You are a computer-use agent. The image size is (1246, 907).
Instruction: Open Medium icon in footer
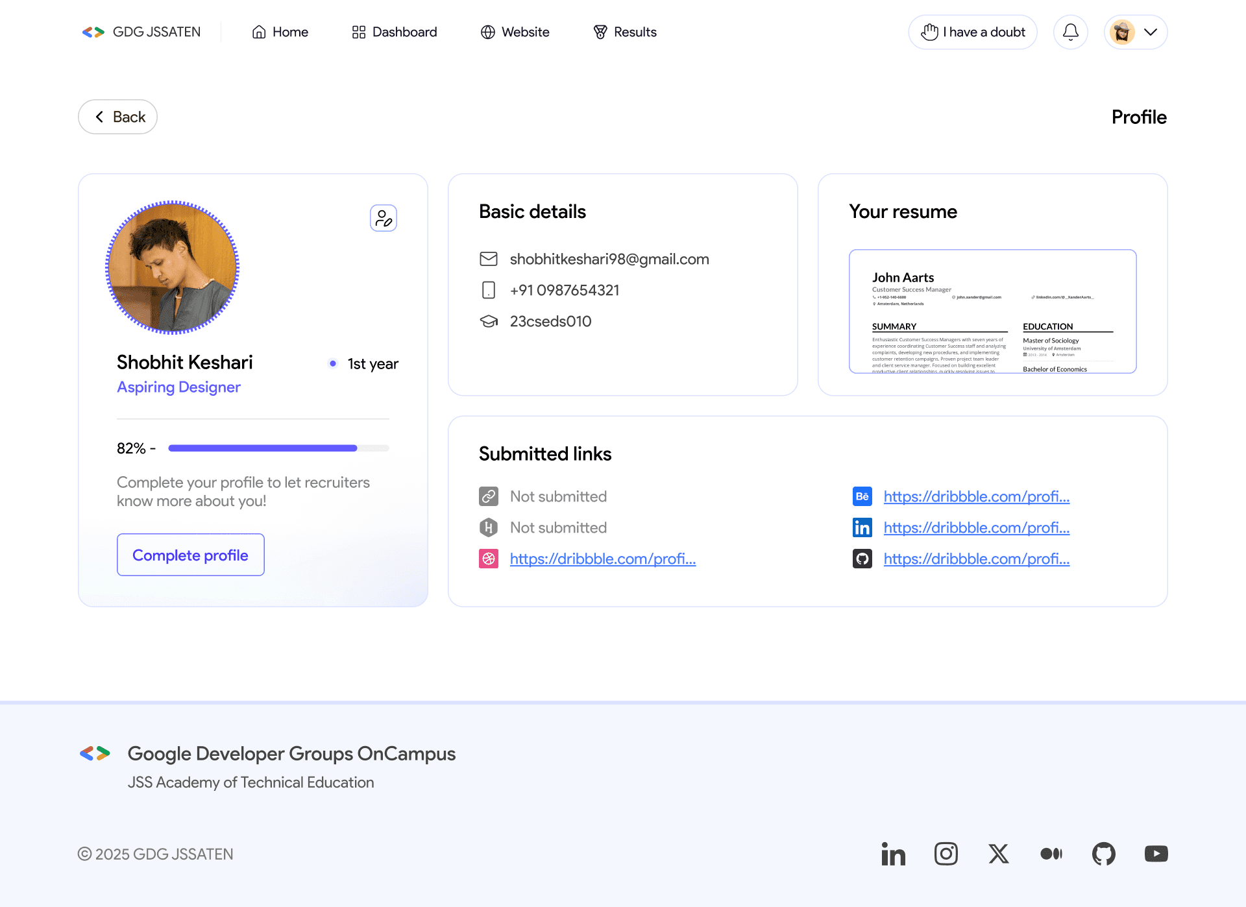1051,854
